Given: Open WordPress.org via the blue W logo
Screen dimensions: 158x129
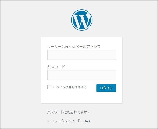Looking at the screenshot, I should 82,20.
